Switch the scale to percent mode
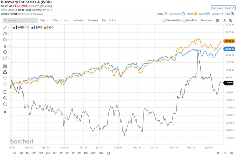The width and height of the screenshot is (236, 156). click(x=225, y=153)
